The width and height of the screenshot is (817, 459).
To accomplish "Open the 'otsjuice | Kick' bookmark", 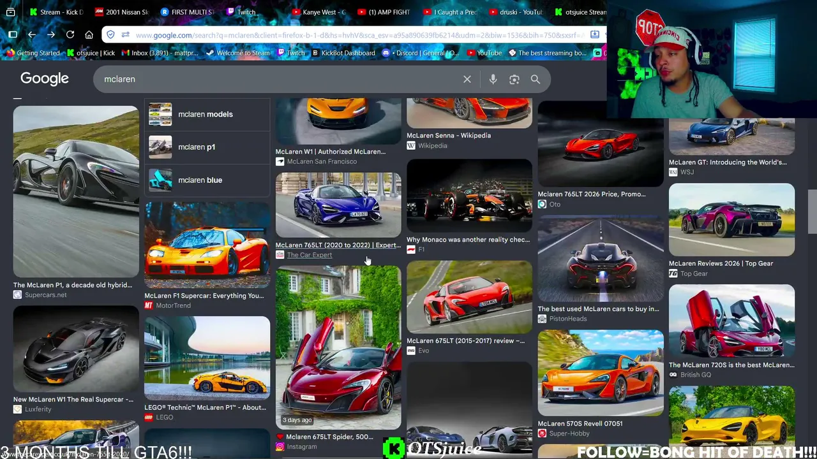I will point(91,53).
